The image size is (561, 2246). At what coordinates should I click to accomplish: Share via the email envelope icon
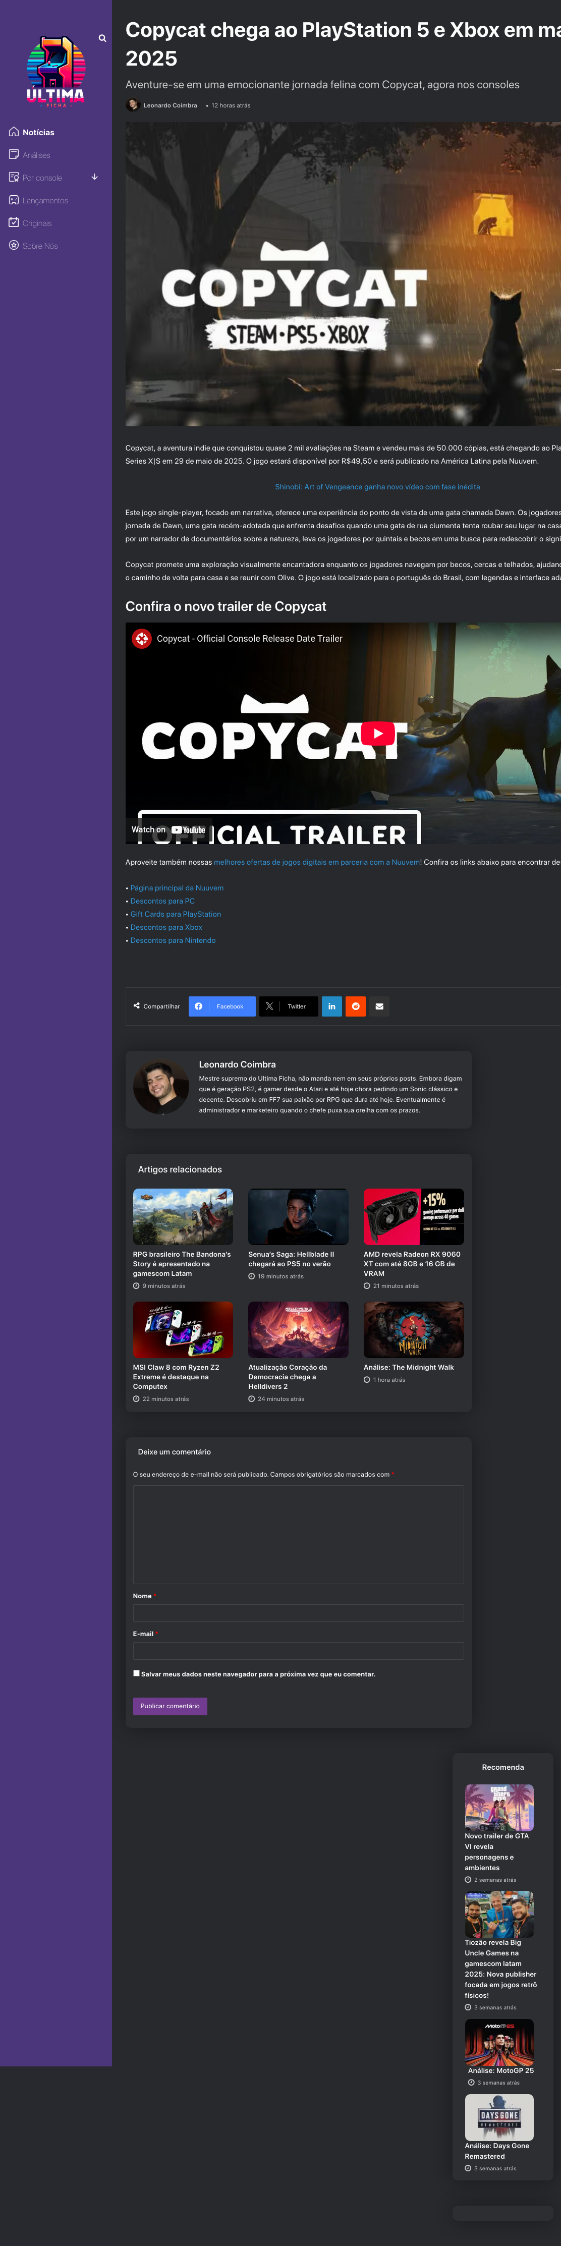tap(379, 1006)
